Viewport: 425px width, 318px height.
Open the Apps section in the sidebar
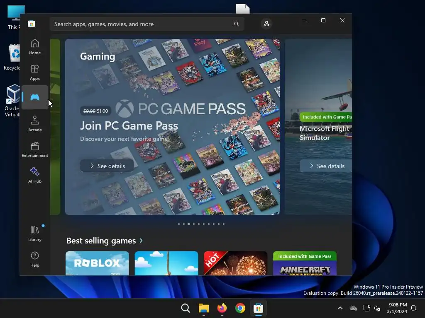click(35, 72)
